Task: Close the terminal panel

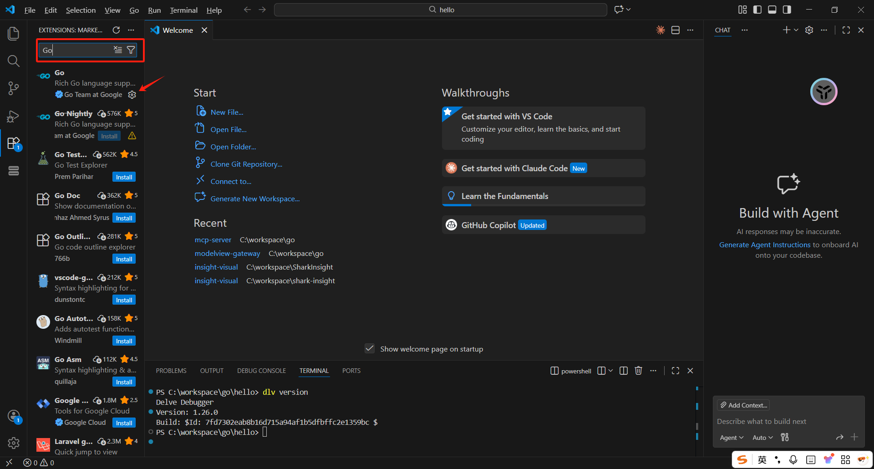Action: pos(690,371)
